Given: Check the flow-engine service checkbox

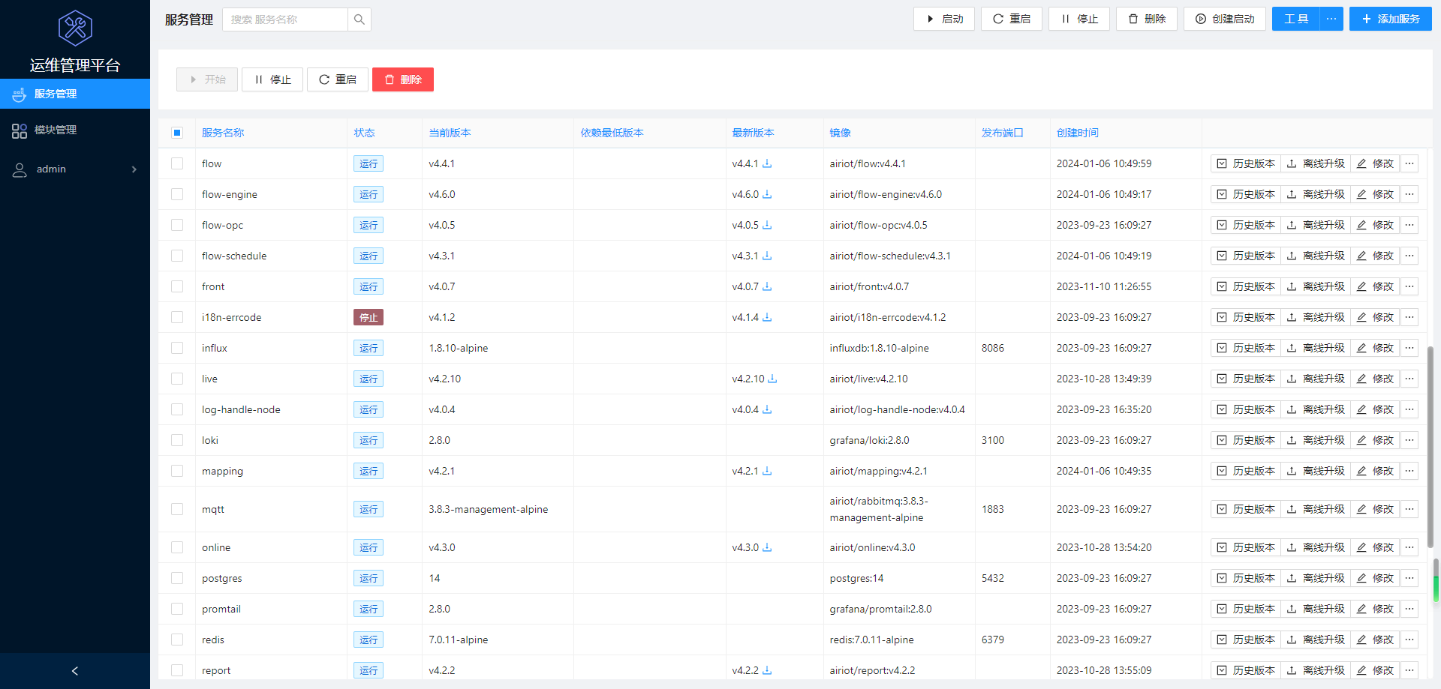Looking at the screenshot, I should tap(177, 194).
